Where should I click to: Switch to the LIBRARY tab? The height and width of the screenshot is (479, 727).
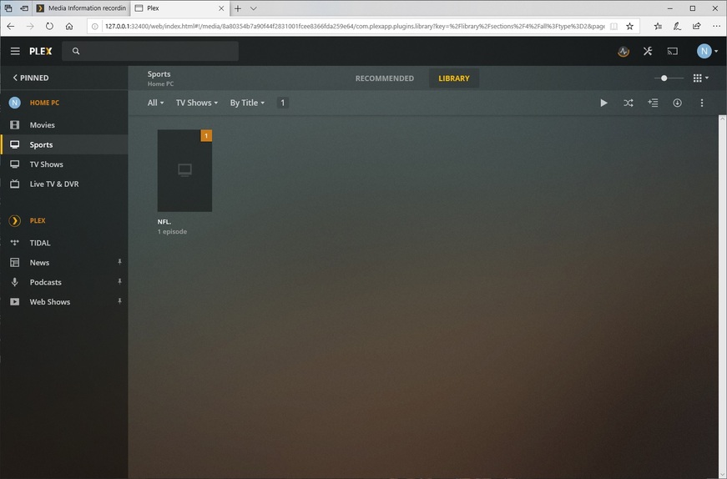pyautogui.click(x=454, y=78)
